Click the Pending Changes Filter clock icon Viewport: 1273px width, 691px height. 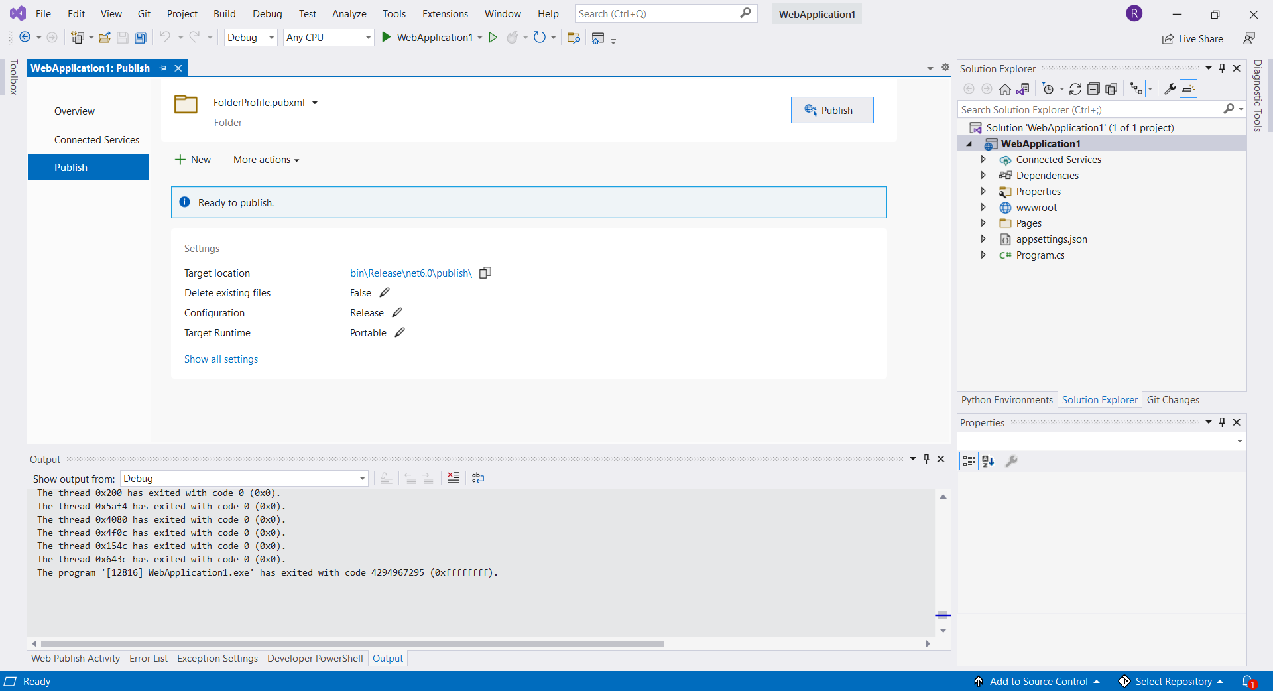1048,89
